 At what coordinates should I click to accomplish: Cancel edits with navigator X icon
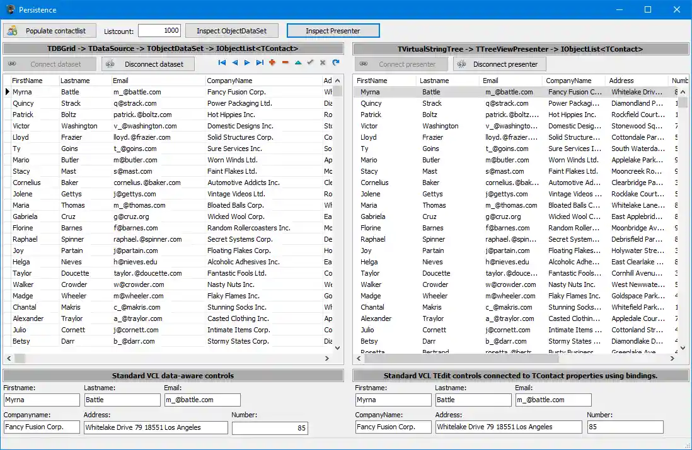tap(323, 62)
